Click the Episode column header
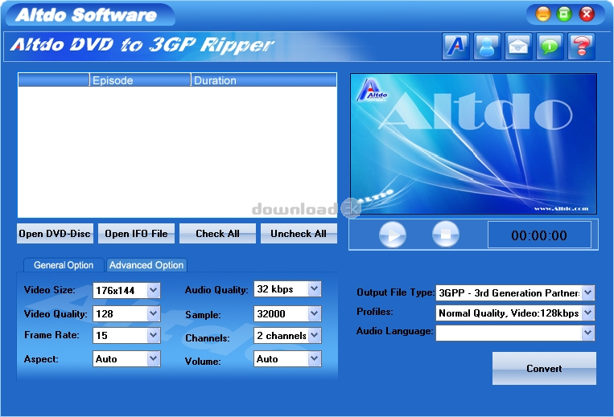 point(140,80)
